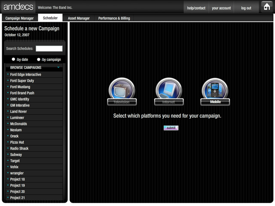
Task: Expand Nexium plus icon
Action: (x=8, y=130)
